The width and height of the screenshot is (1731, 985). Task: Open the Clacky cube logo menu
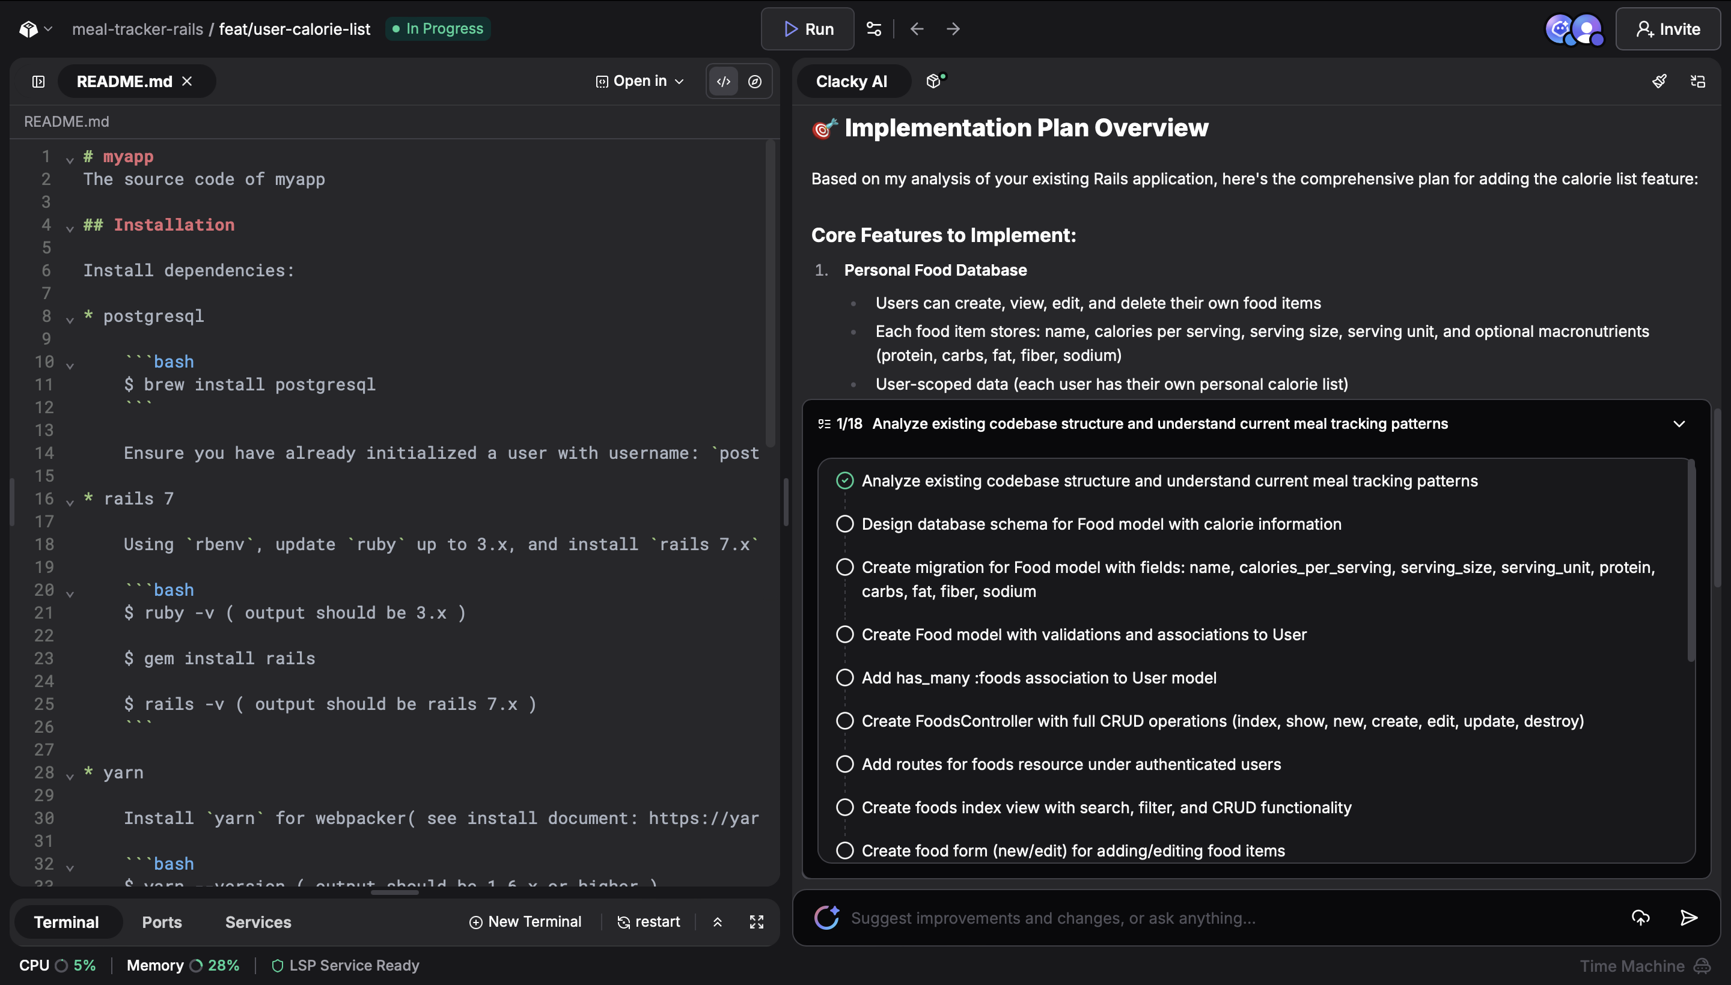coord(35,29)
